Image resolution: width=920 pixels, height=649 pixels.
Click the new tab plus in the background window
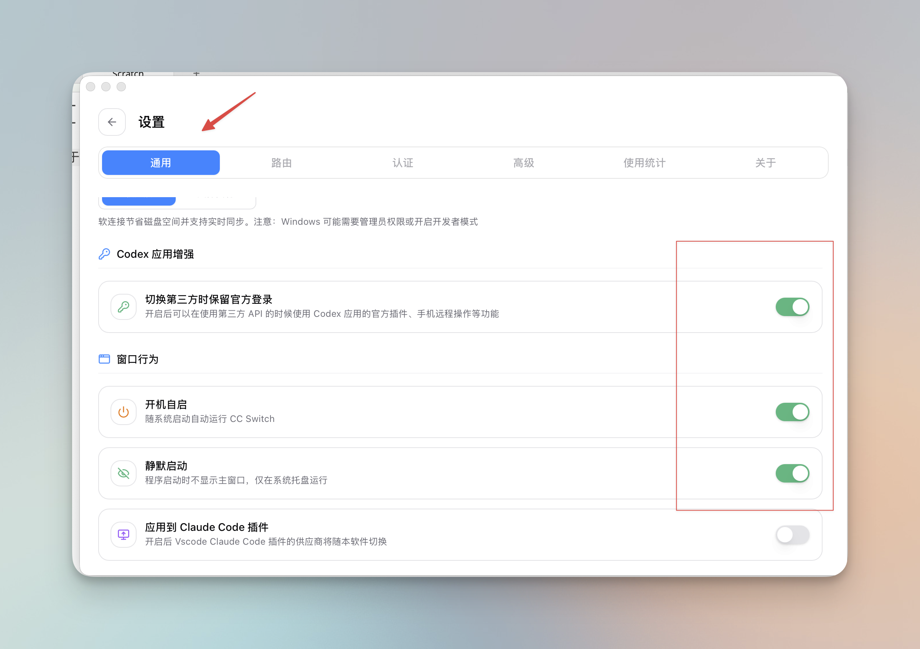[x=196, y=74]
